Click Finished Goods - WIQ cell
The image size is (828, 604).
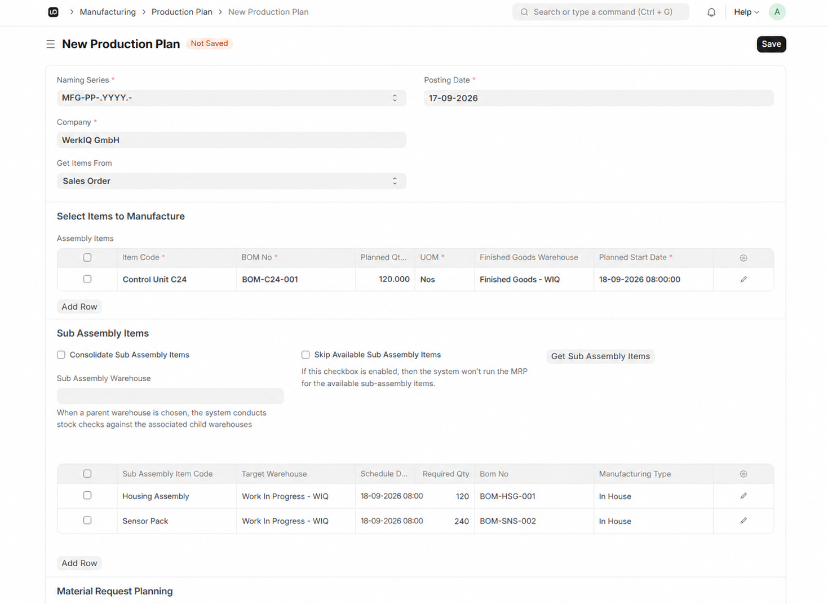pyautogui.click(x=534, y=279)
